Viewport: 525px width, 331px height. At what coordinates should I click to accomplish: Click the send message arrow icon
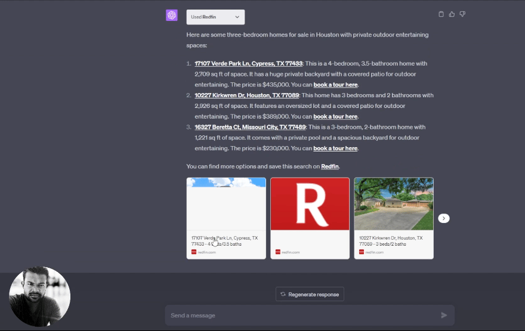(444, 315)
